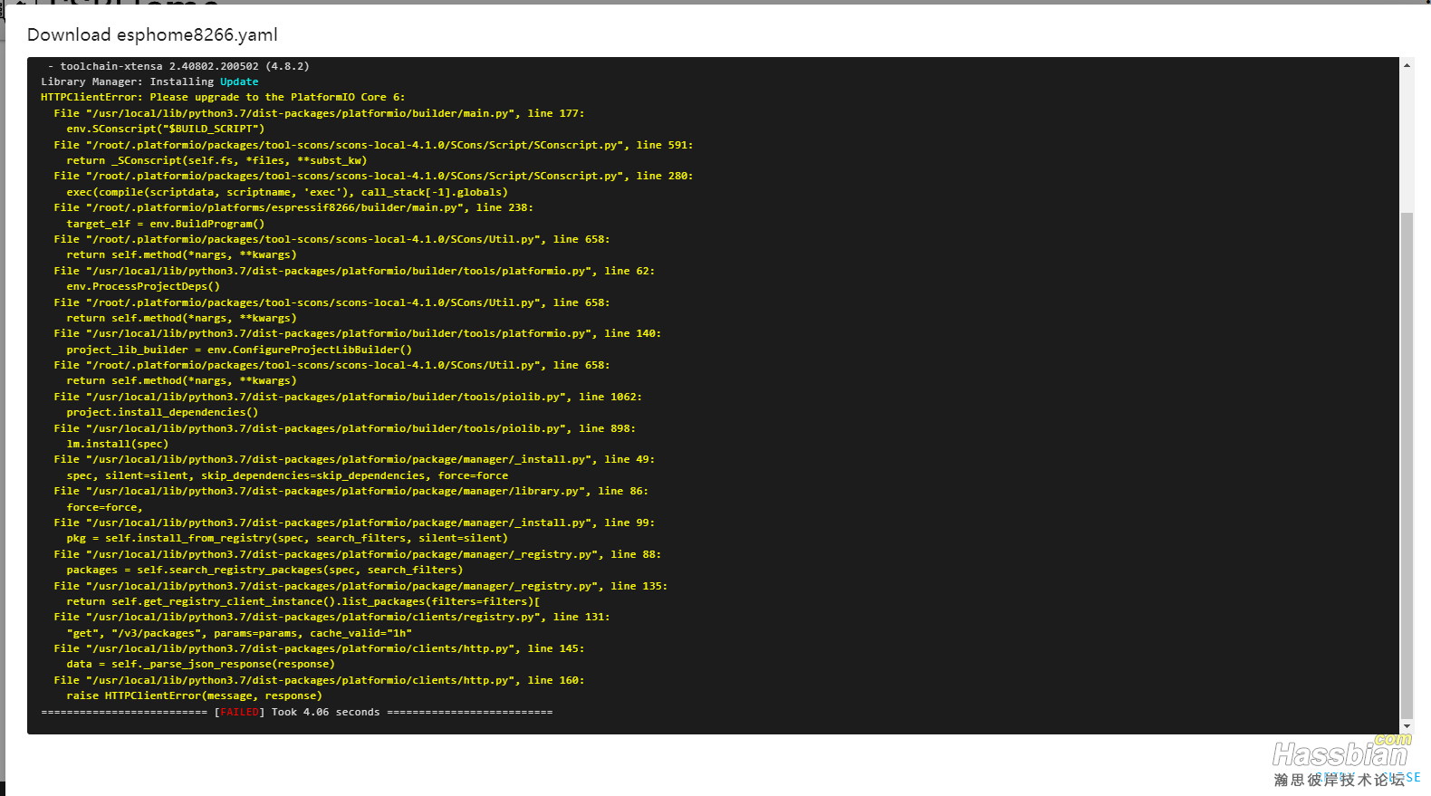Click the 'espressif8266/builder/main.py' line 238 entry
The image size is (1431, 796).
tap(293, 207)
